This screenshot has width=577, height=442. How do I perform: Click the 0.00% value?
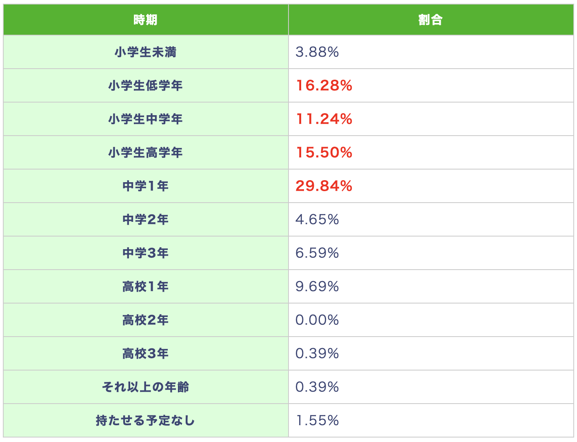(x=317, y=320)
